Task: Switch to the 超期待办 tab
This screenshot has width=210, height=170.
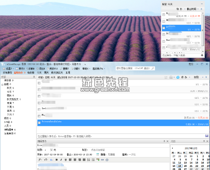Action: click(20, 73)
